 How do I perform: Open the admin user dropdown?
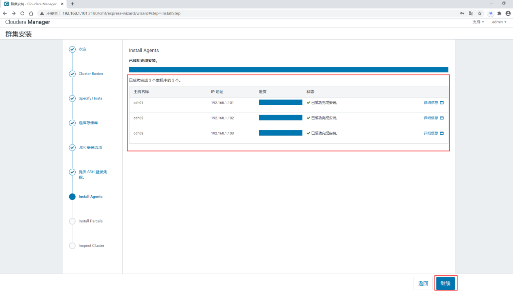pos(499,22)
